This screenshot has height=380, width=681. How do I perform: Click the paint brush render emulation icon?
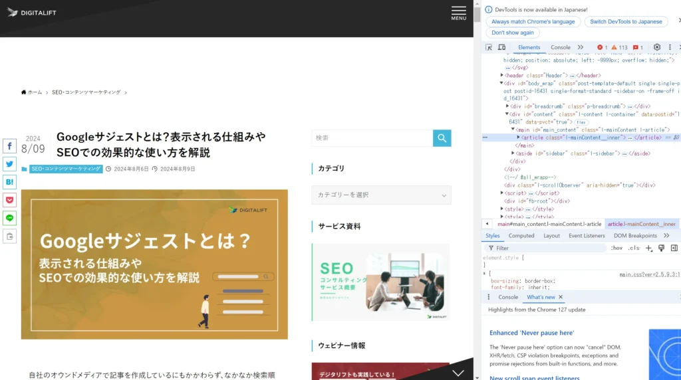(661, 248)
